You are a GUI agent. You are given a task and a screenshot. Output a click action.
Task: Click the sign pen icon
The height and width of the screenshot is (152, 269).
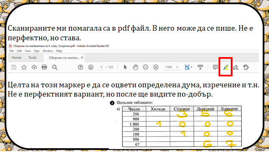[x=236, y=67]
